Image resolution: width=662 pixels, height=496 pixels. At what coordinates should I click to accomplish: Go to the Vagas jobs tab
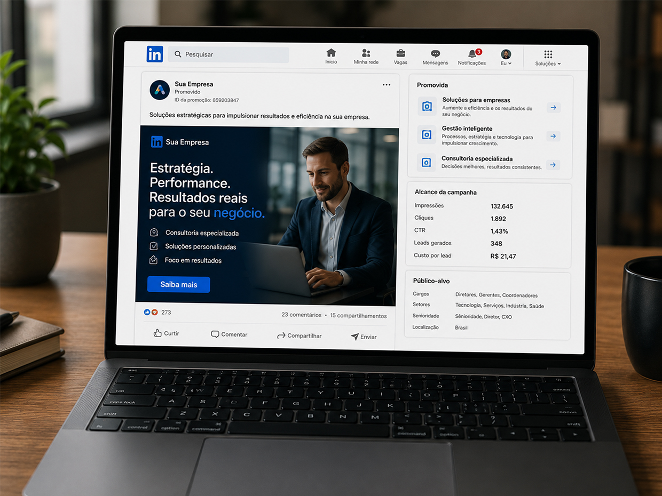coord(400,57)
